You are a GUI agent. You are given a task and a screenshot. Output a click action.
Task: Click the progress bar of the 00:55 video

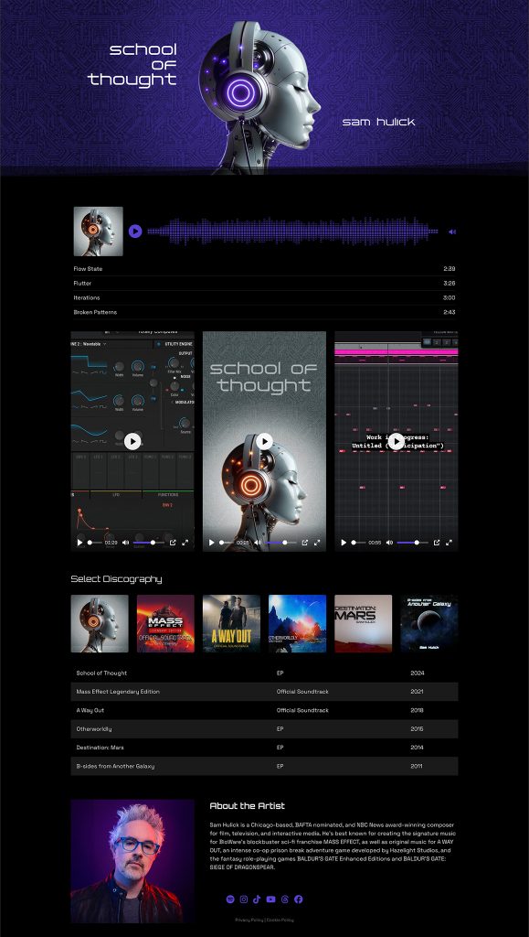358,543
